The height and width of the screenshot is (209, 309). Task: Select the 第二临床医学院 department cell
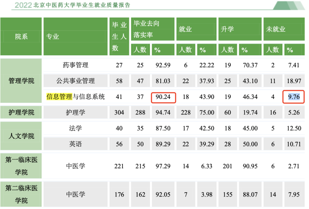coord(21,194)
